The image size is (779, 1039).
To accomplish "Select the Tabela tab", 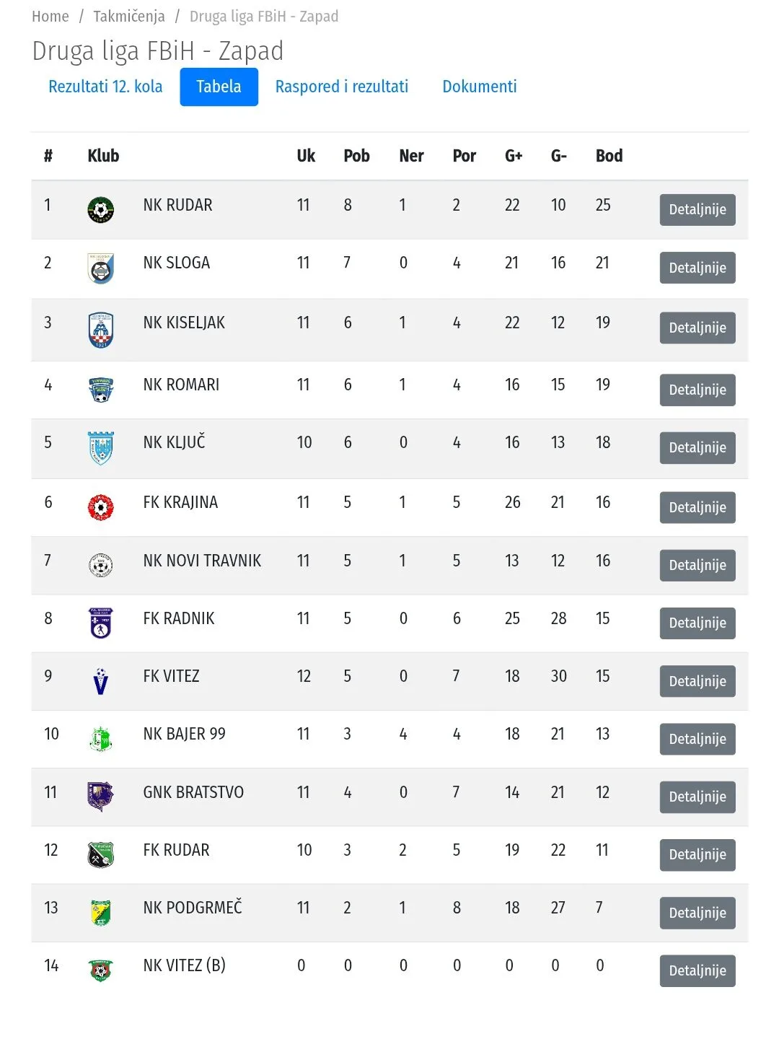I will 219,87.
